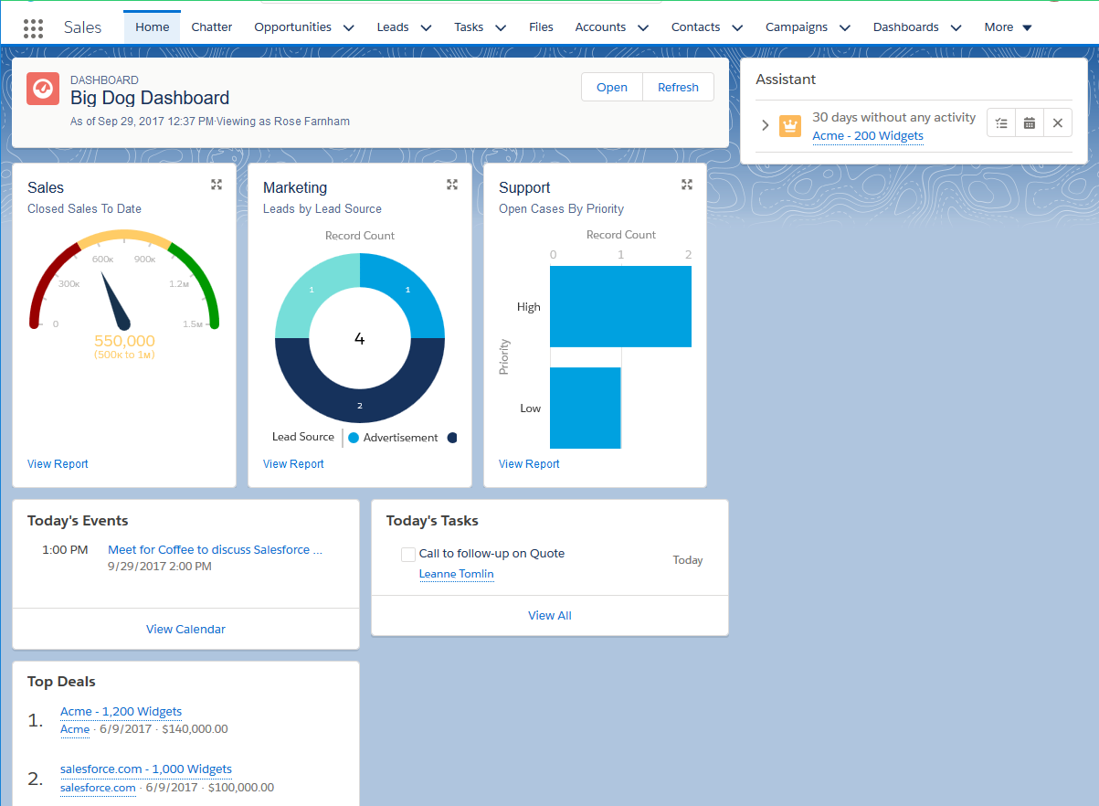Switch to the Chatter tab

tap(212, 27)
